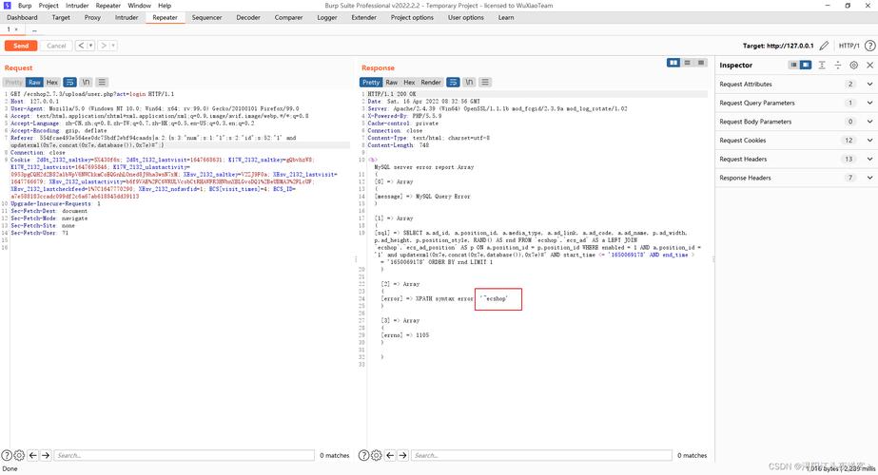Open Repeater help question icon
The width and height of the screenshot is (878, 475).
click(869, 46)
